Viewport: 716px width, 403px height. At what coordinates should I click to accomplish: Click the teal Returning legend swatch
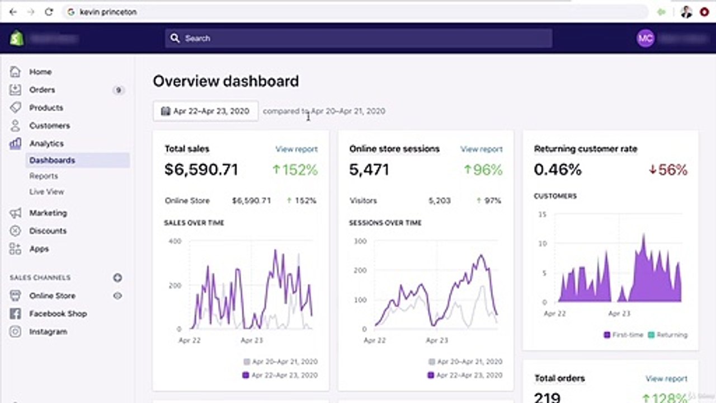651,335
